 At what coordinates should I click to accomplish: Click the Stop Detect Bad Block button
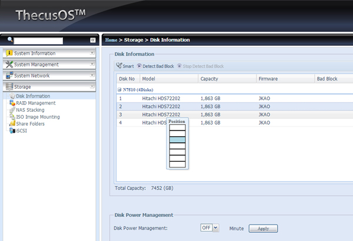pos(201,66)
